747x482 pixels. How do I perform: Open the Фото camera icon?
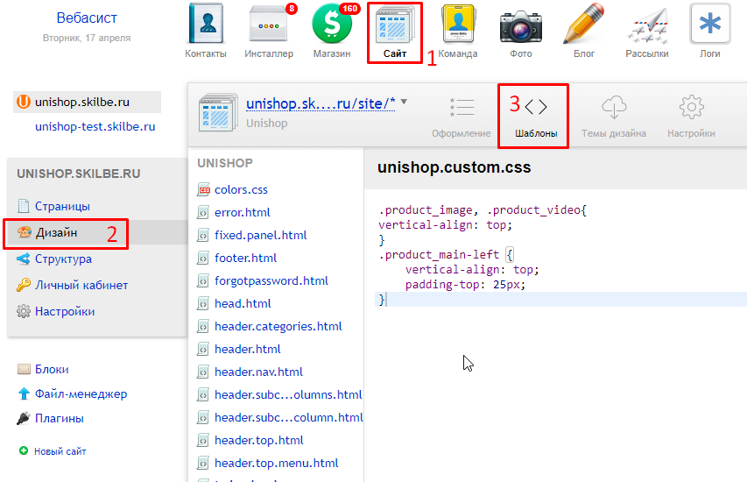tap(520, 25)
